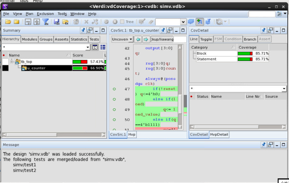Viewport: 289px width, 183px height.
Task: Click the tb_top score bar
Action: pos(80,62)
